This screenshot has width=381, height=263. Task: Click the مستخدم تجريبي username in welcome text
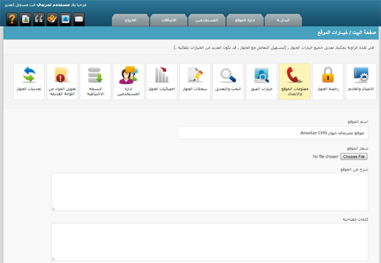coord(53,5)
